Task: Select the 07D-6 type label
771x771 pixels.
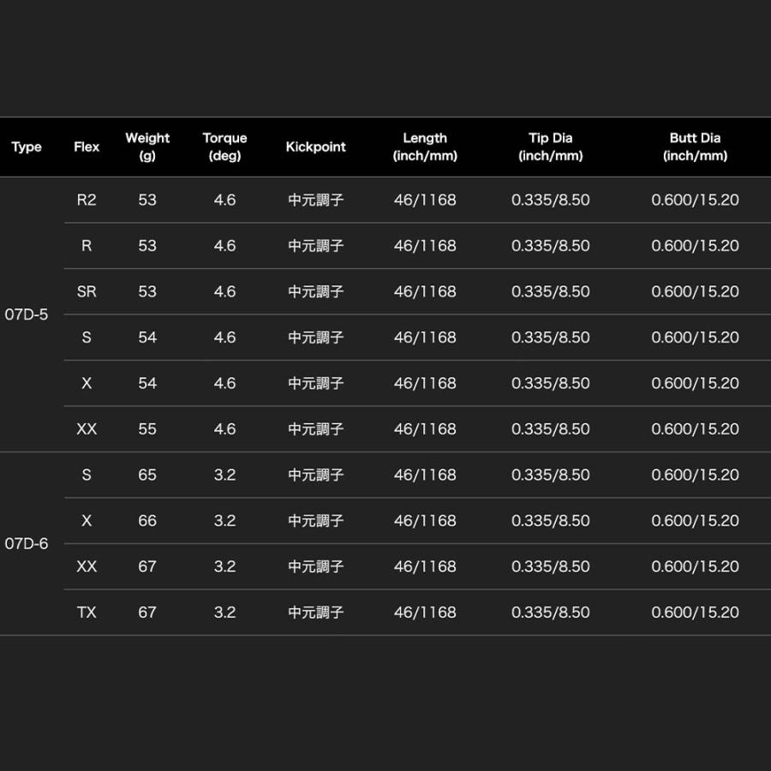Action: point(27,543)
